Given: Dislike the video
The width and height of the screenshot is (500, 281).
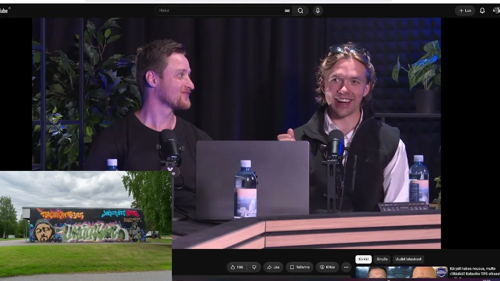Looking at the screenshot, I should 254,267.
